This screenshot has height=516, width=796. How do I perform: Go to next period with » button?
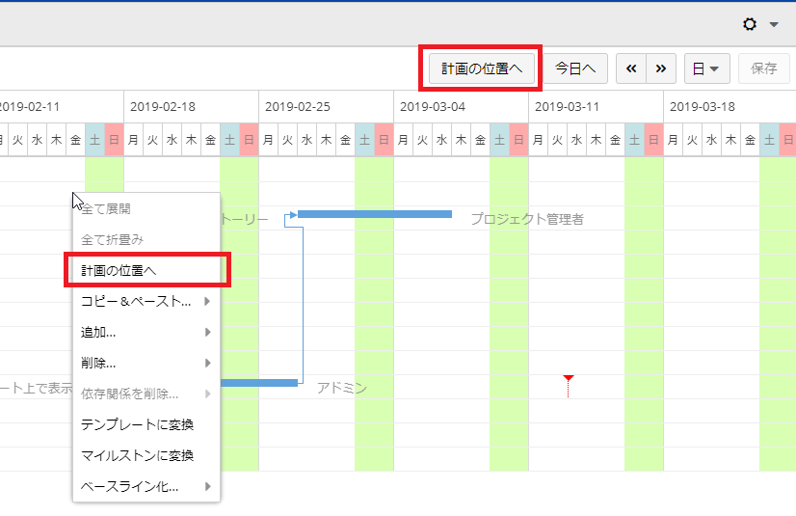[661, 68]
